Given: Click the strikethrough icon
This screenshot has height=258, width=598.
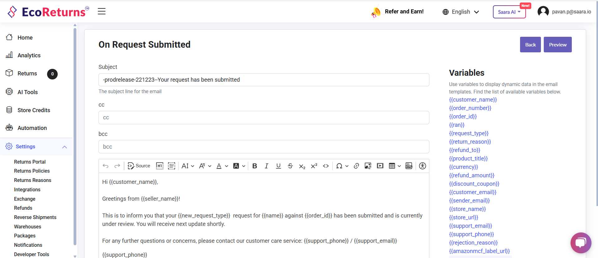Looking at the screenshot, I should [x=290, y=166].
